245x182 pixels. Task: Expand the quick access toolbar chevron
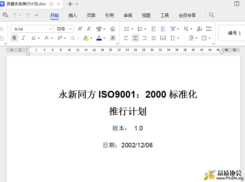pos(36,15)
